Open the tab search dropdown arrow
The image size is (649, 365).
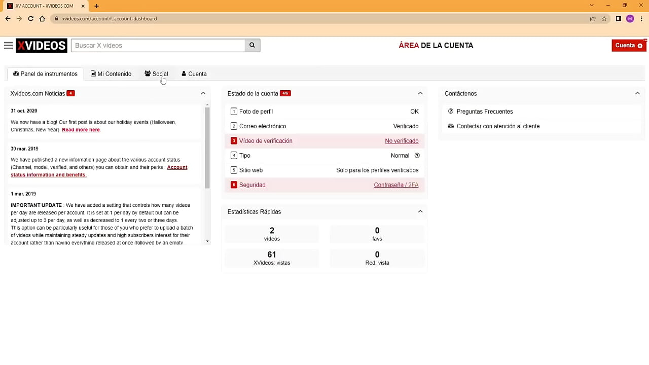tap(591, 5)
